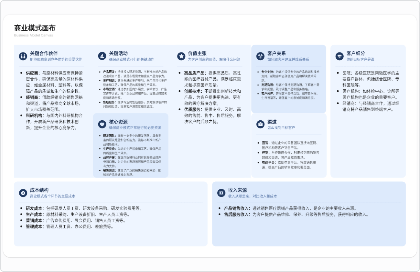The width and height of the screenshot is (420, 272).
Task: Click the 高品质产品 bullet in value proposition
Action: tap(212, 79)
